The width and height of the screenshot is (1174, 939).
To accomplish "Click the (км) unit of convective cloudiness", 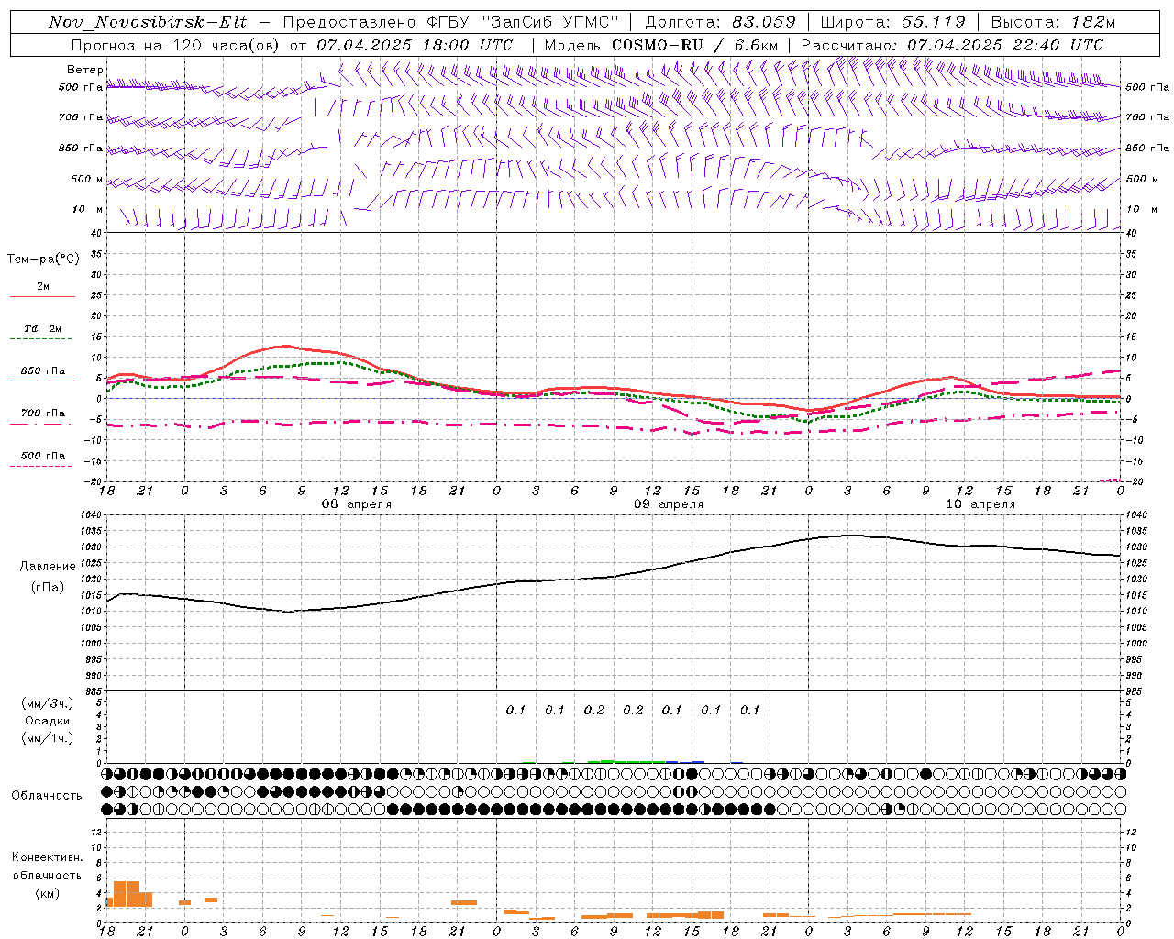I will 48,894.
